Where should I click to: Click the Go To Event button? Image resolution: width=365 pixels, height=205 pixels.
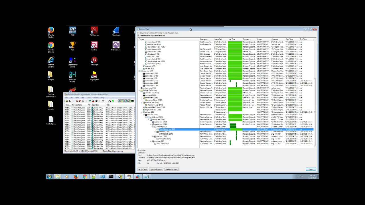click(x=143, y=169)
